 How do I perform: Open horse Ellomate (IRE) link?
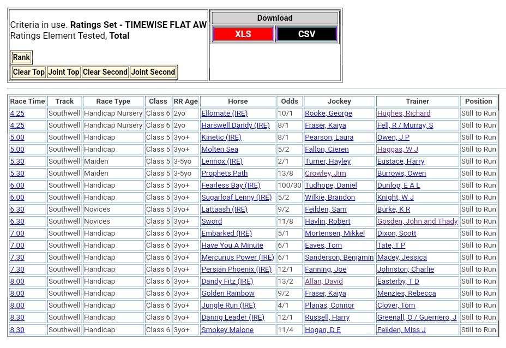point(224,113)
